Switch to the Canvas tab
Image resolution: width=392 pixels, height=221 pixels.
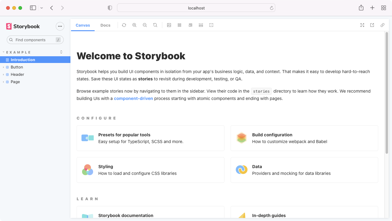(x=83, y=25)
